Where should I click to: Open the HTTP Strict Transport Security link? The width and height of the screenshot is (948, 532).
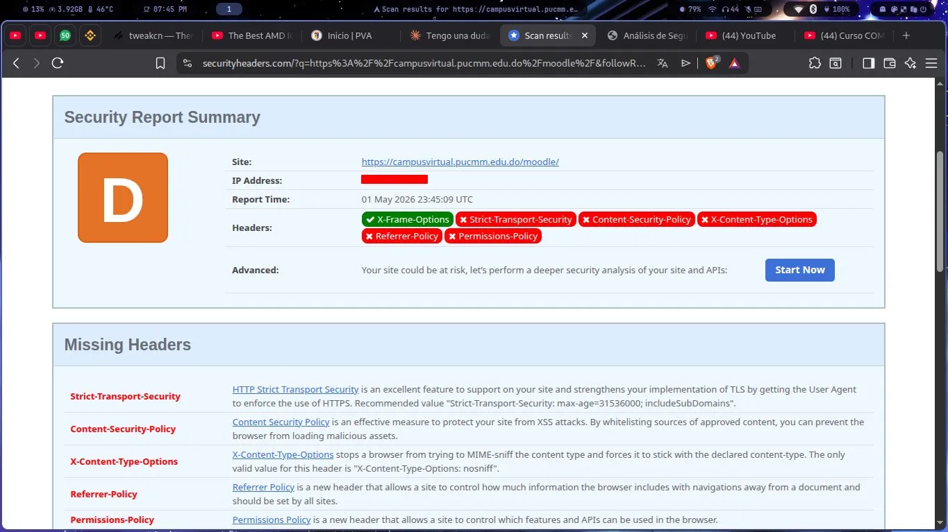(x=295, y=389)
